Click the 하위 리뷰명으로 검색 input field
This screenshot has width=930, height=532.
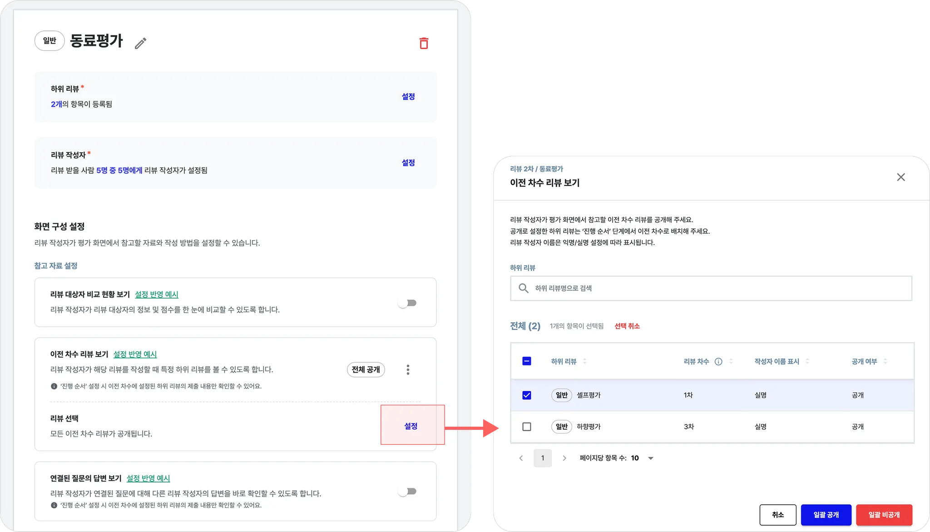pyautogui.click(x=717, y=288)
